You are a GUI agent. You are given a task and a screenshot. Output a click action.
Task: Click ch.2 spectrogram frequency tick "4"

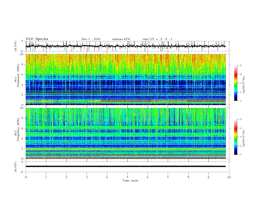tap(23, 139)
